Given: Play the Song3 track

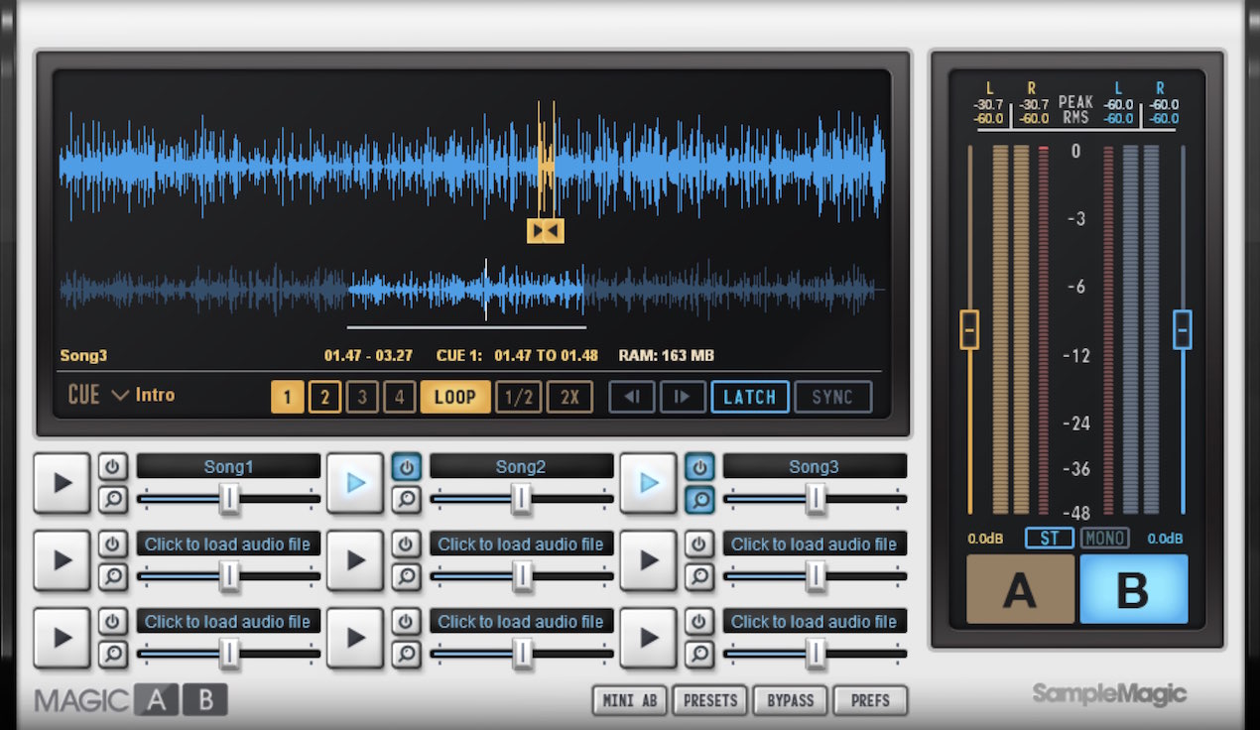Looking at the screenshot, I should [649, 483].
